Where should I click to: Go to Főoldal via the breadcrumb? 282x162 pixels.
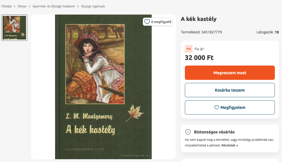[x=6, y=6]
